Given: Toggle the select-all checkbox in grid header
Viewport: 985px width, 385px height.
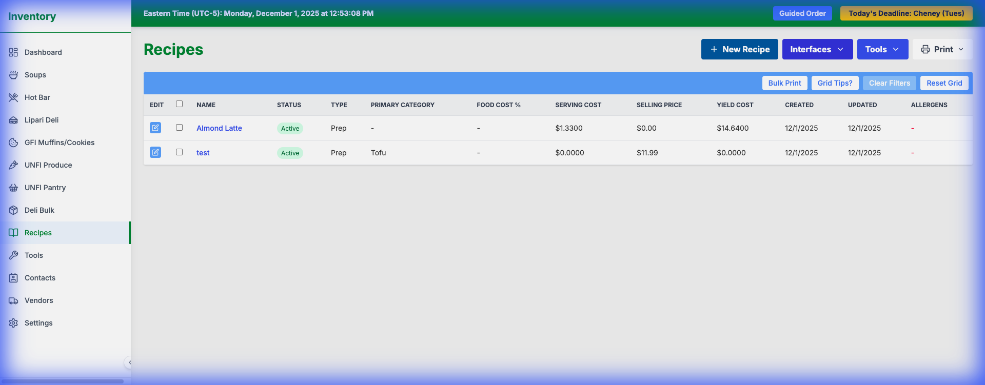Looking at the screenshot, I should click(179, 104).
